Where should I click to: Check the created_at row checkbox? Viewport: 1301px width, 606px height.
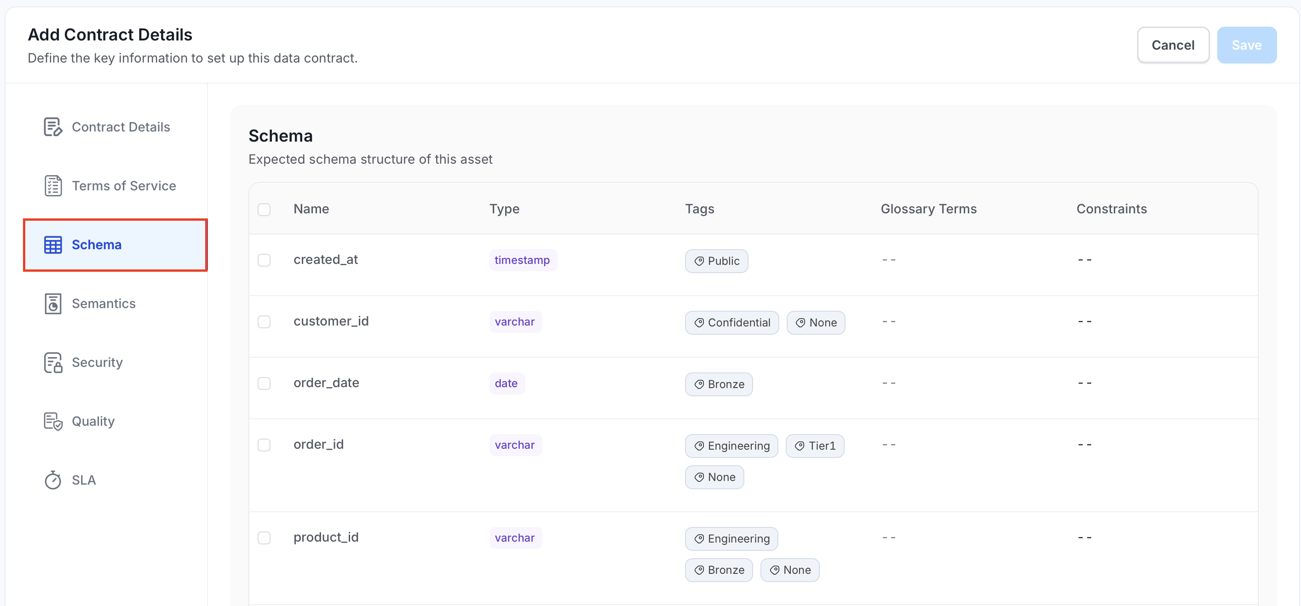pos(264,260)
